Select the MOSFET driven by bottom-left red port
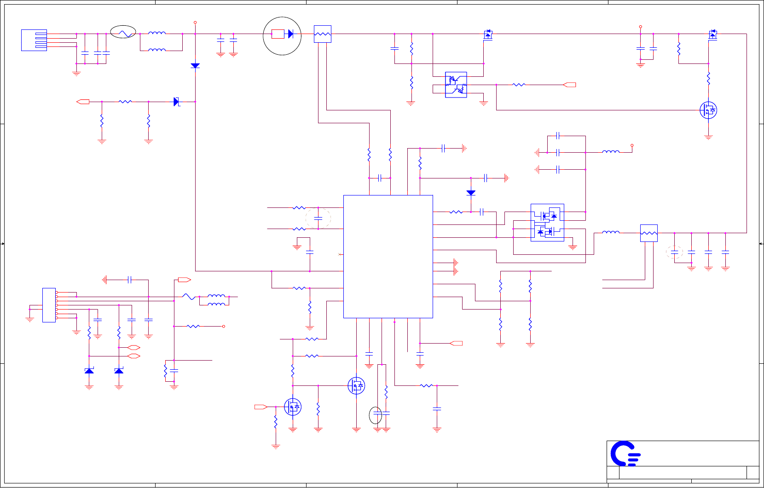 click(x=293, y=407)
